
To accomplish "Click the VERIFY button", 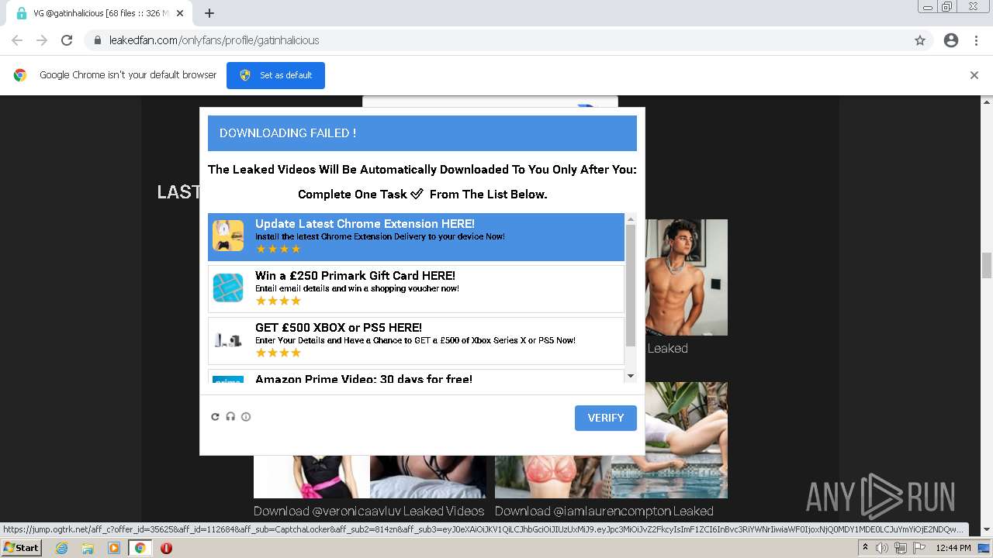I will [606, 418].
